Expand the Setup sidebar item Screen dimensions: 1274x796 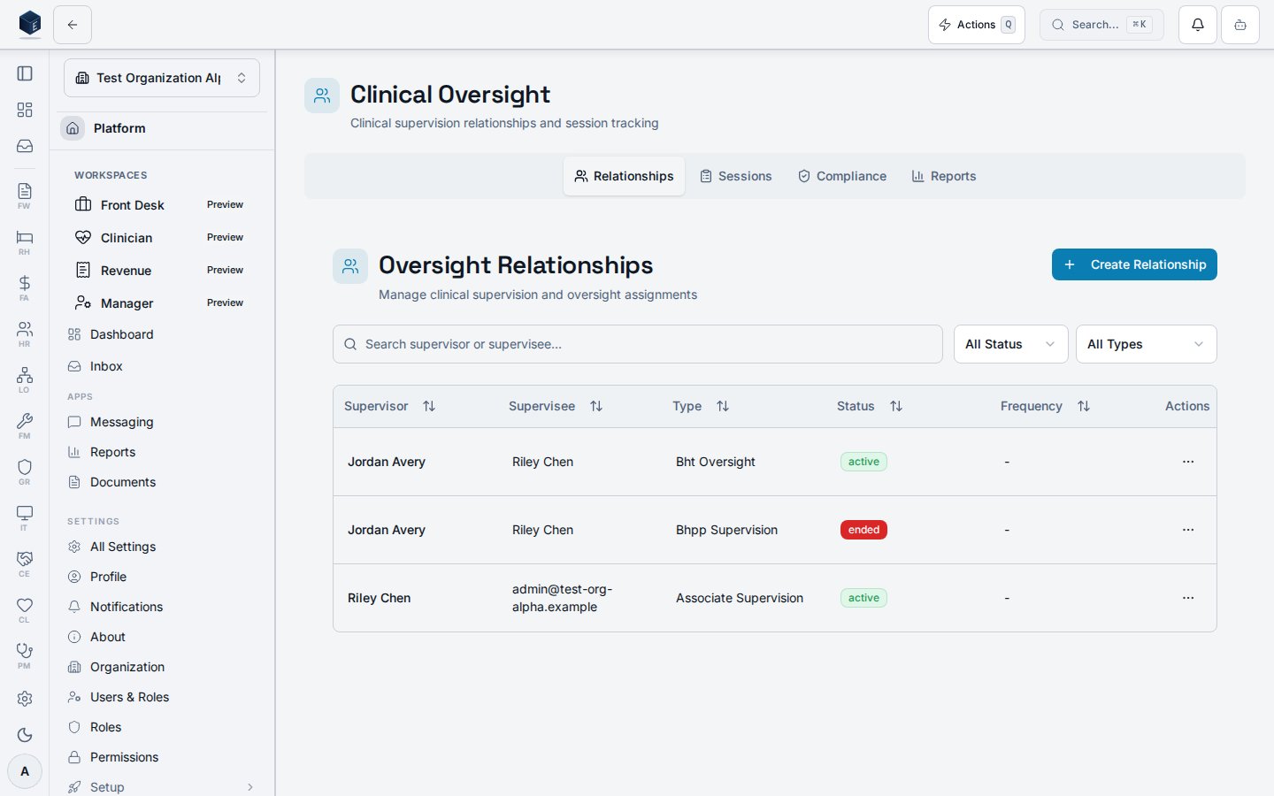coord(162,787)
